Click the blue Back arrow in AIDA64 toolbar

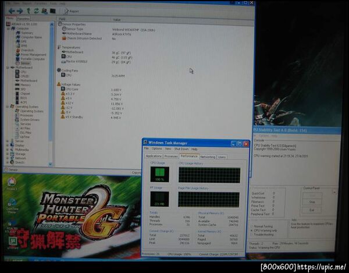12,10
